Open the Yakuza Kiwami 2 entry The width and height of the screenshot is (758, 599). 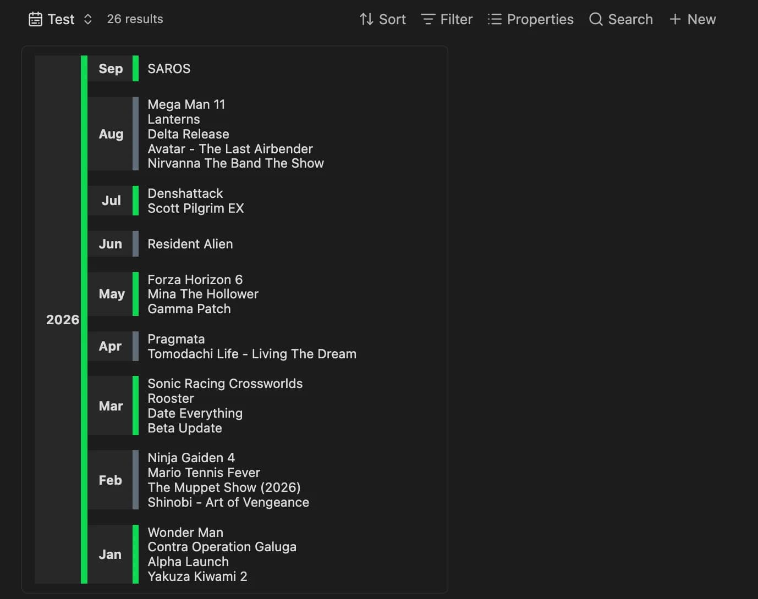tap(197, 576)
